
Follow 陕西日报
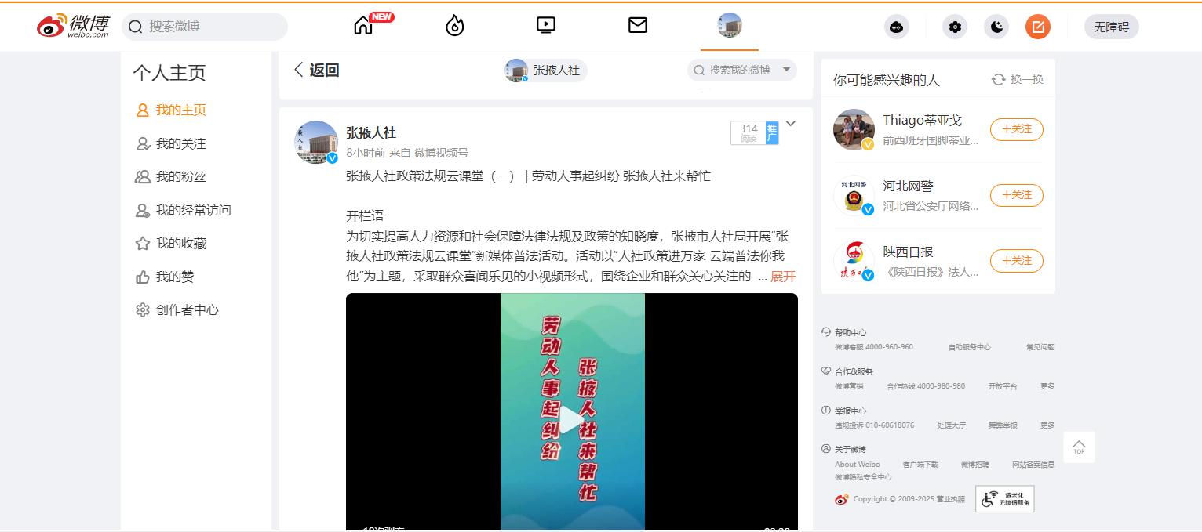click(1017, 261)
